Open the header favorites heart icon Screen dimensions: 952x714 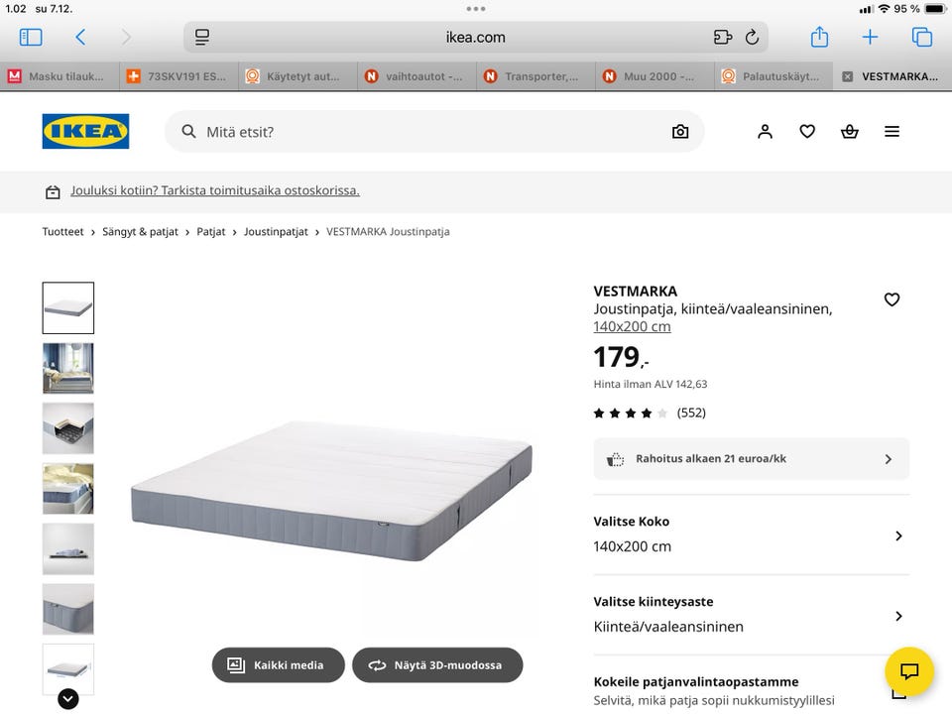click(x=807, y=132)
